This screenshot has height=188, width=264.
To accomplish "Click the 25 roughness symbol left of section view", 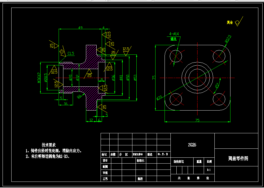I will coord(52,45).
